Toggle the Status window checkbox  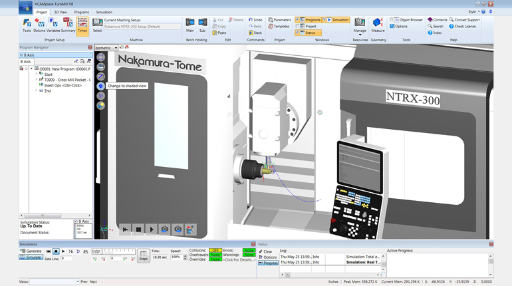click(x=297, y=33)
